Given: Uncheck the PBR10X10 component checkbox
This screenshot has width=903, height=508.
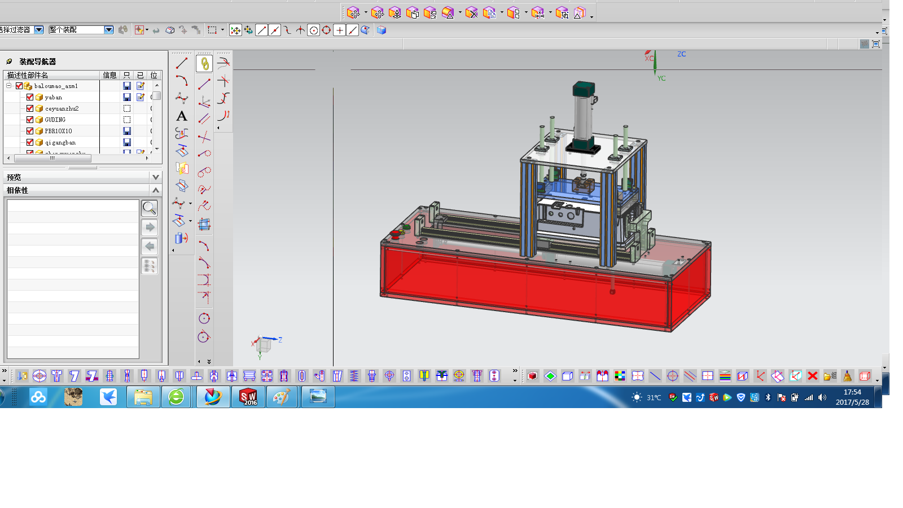Looking at the screenshot, I should (30, 131).
